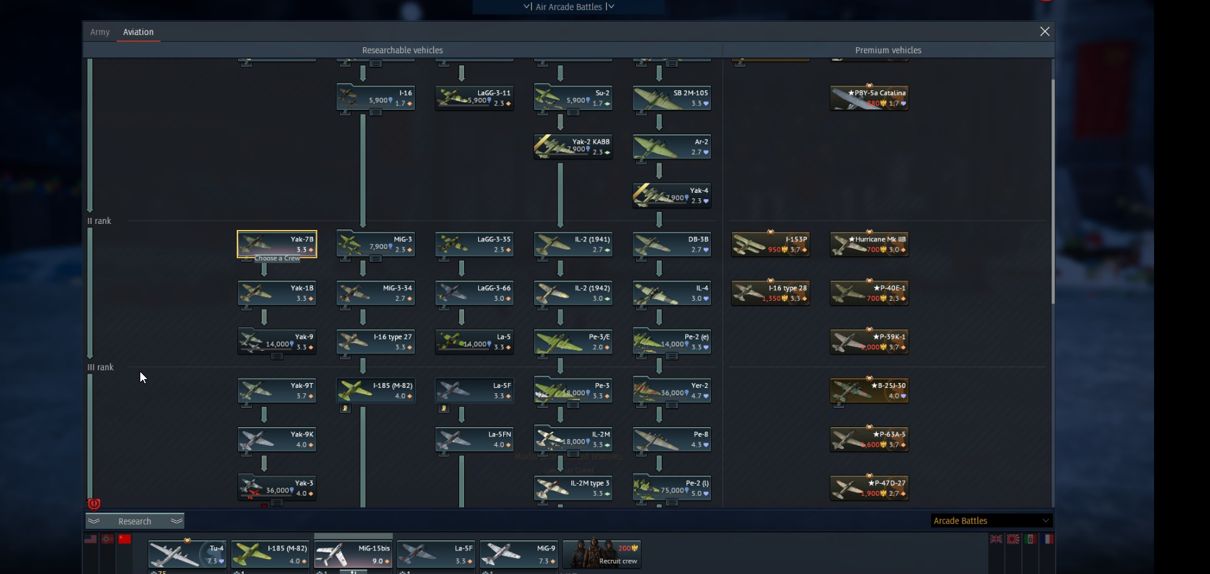Image resolution: width=1210 pixels, height=574 pixels.
Task: Click Choose a Crew under Yak-7B
Action: click(x=277, y=258)
